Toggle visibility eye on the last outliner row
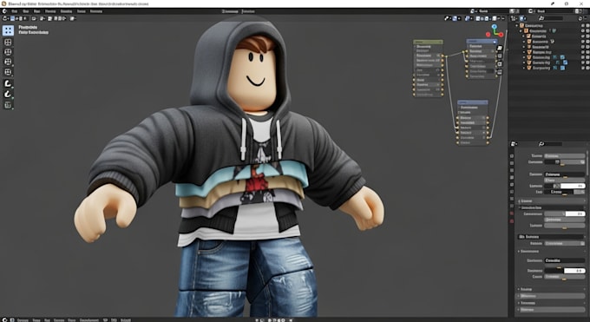 pyautogui.click(x=583, y=68)
